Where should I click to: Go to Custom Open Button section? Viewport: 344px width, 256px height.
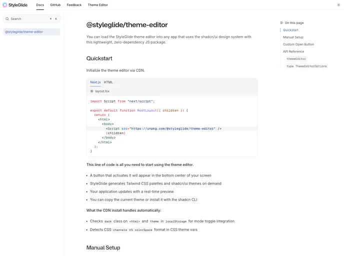(298, 44)
